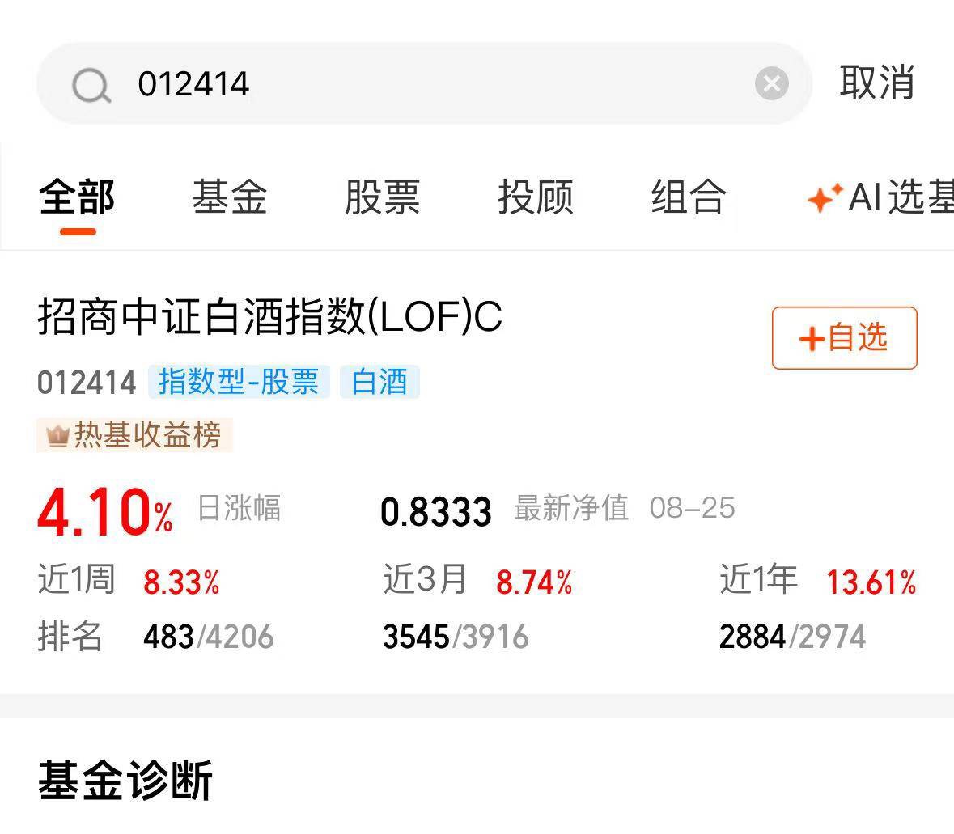Tap latest NAV value 0.8333

click(435, 511)
